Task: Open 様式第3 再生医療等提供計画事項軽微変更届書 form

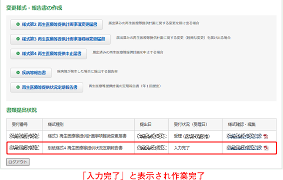Action: tap(60, 39)
